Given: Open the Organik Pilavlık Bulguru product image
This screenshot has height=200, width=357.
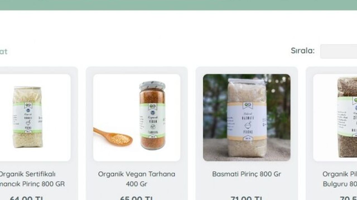Looking at the screenshot, I should tap(335, 117).
